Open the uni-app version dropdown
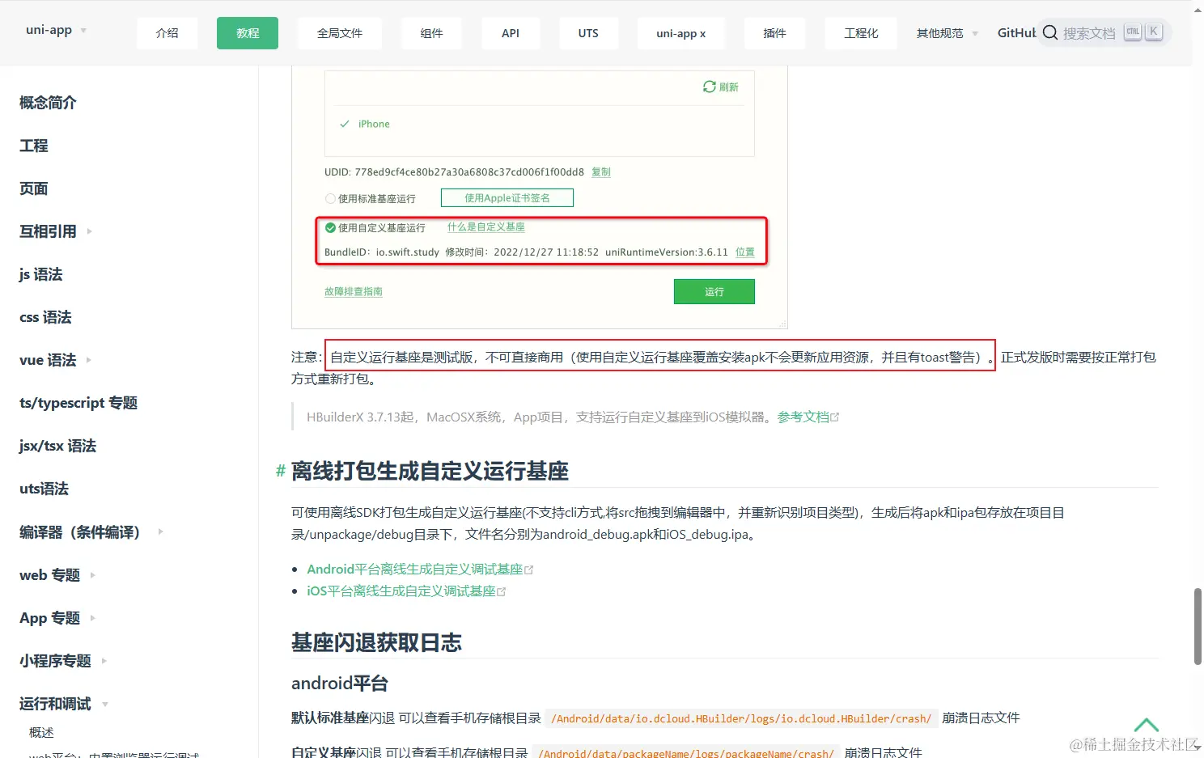This screenshot has height=758, width=1204. click(x=55, y=30)
